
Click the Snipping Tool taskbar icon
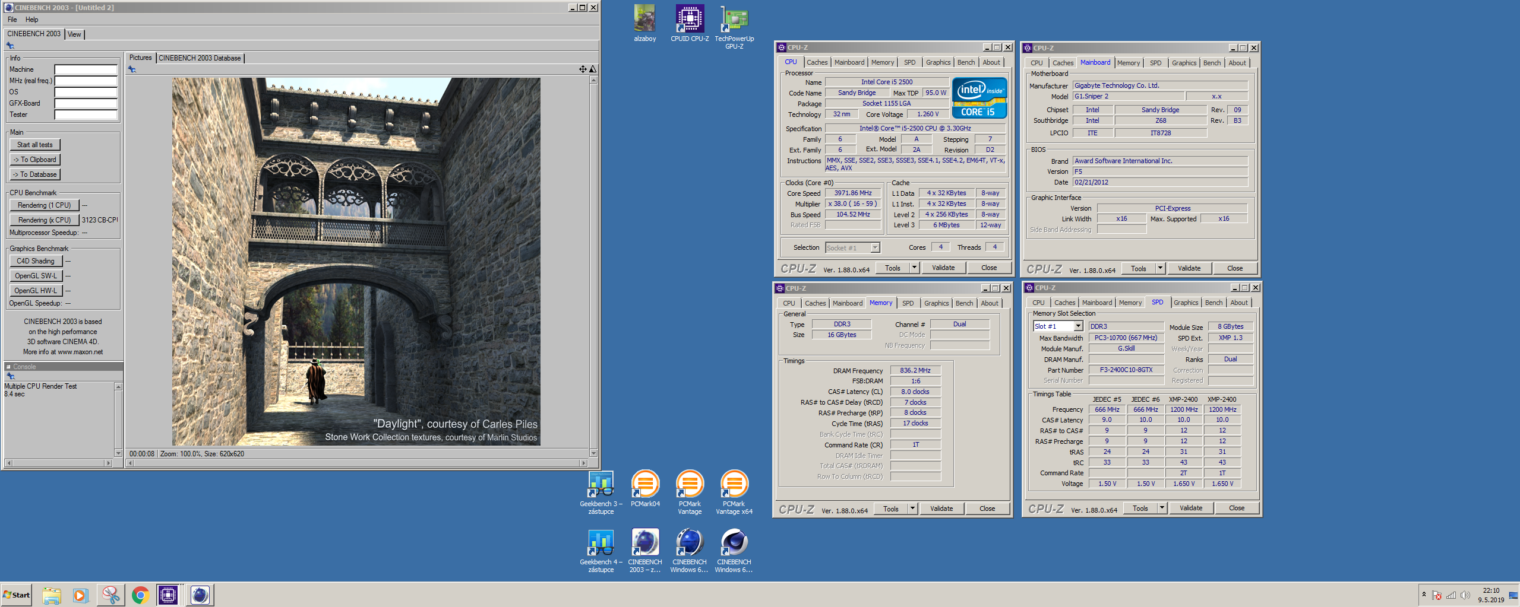[110, 595]
